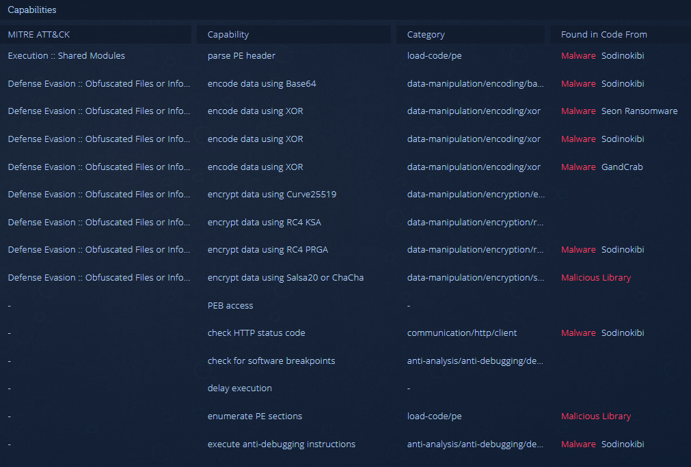
Task: Sort table by Category column header
Action: click(x=426, y=34)
